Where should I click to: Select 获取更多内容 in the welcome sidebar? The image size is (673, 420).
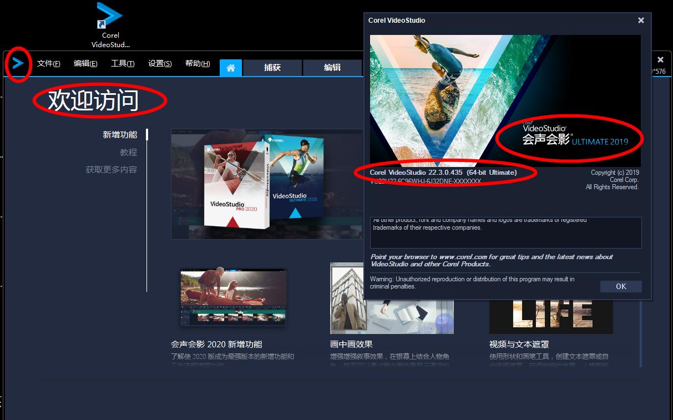111,169
